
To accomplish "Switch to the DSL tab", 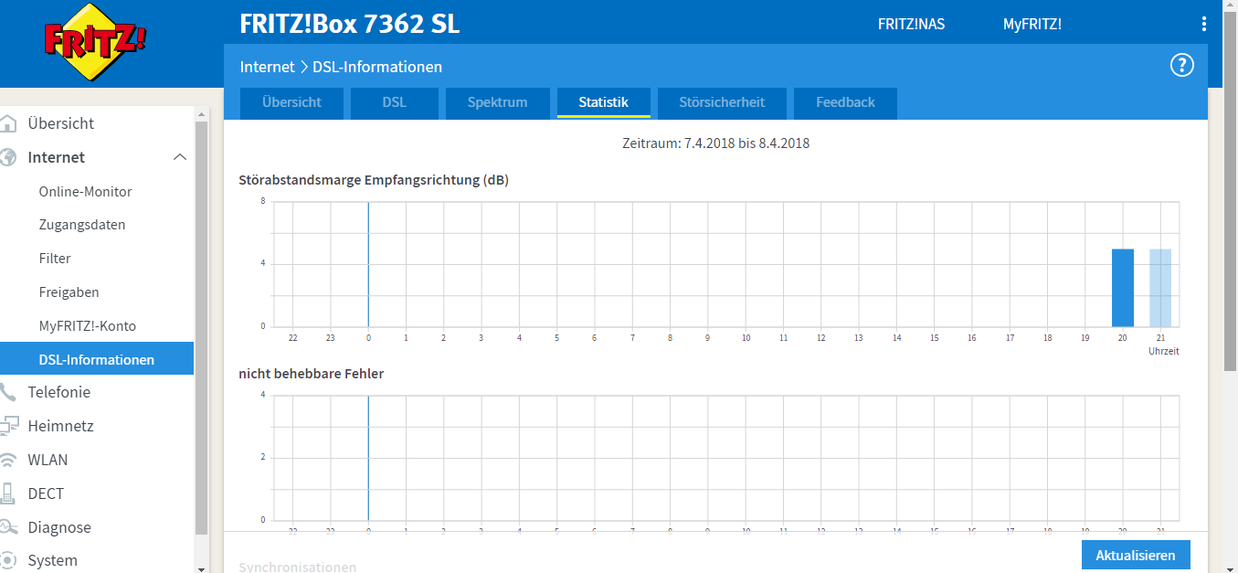I will coord(395,103).
